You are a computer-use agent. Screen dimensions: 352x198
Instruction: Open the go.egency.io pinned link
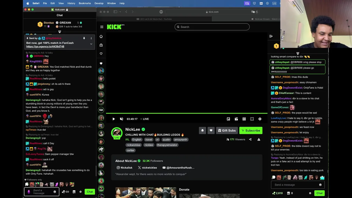(45, 46)
